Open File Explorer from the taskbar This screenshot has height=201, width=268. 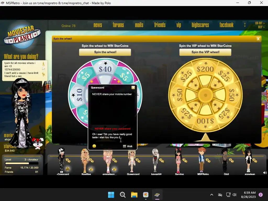(134, 195)
